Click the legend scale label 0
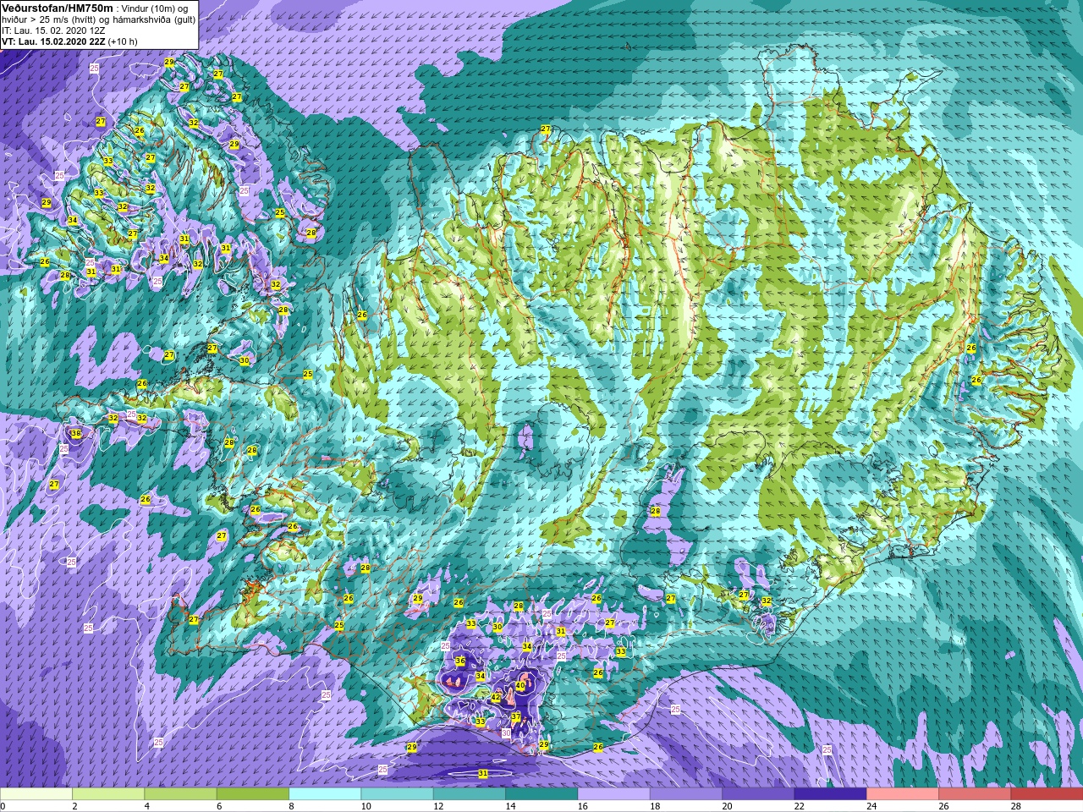The image size is (1083, 812). tap(3, 806)
